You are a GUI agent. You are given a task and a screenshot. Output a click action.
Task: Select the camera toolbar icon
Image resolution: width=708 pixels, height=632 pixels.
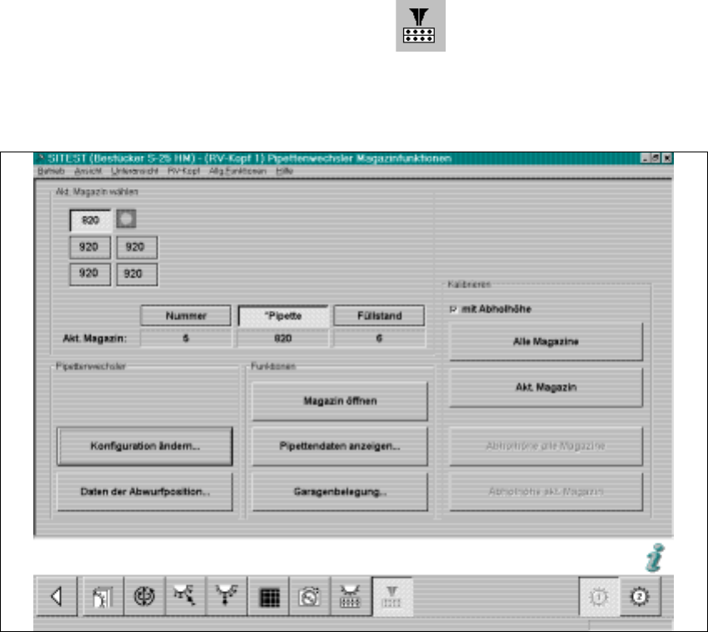[x=310, y=596]
